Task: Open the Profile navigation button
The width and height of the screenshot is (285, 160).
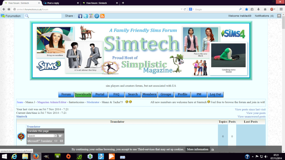Action: tap(182, 94)
